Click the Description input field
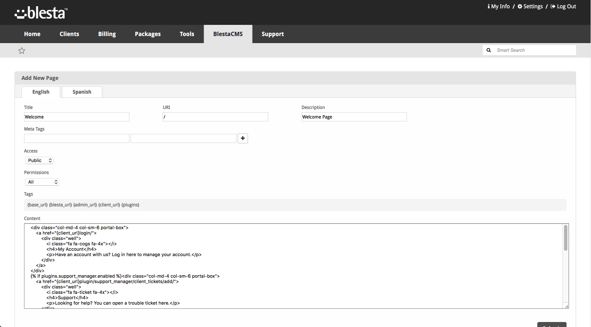This screenshot has width=591, height=327. click(354, 117)
